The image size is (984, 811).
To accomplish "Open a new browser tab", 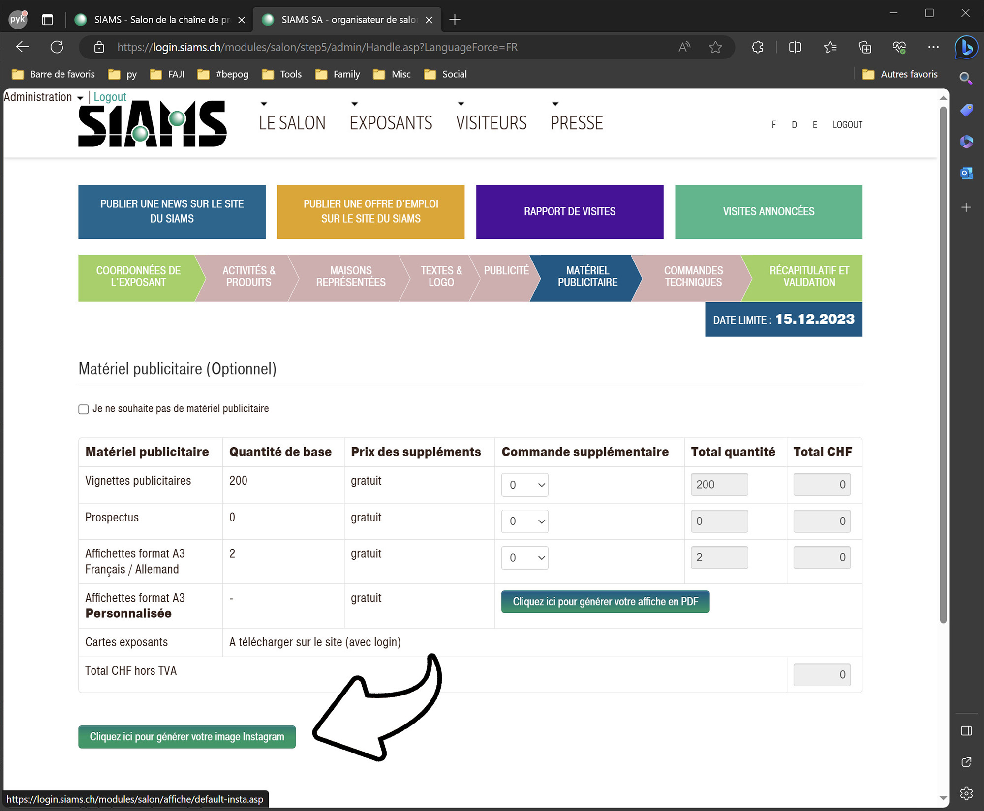I will pyautogui.click(x=455, y=20).
